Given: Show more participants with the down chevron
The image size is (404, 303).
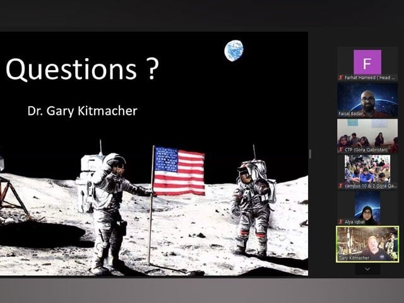Looking at the screenshot, I should click(x=367, y=270).
